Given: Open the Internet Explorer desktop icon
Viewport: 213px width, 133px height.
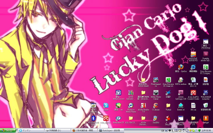Looking at the screenshot, I should (193, 67).
